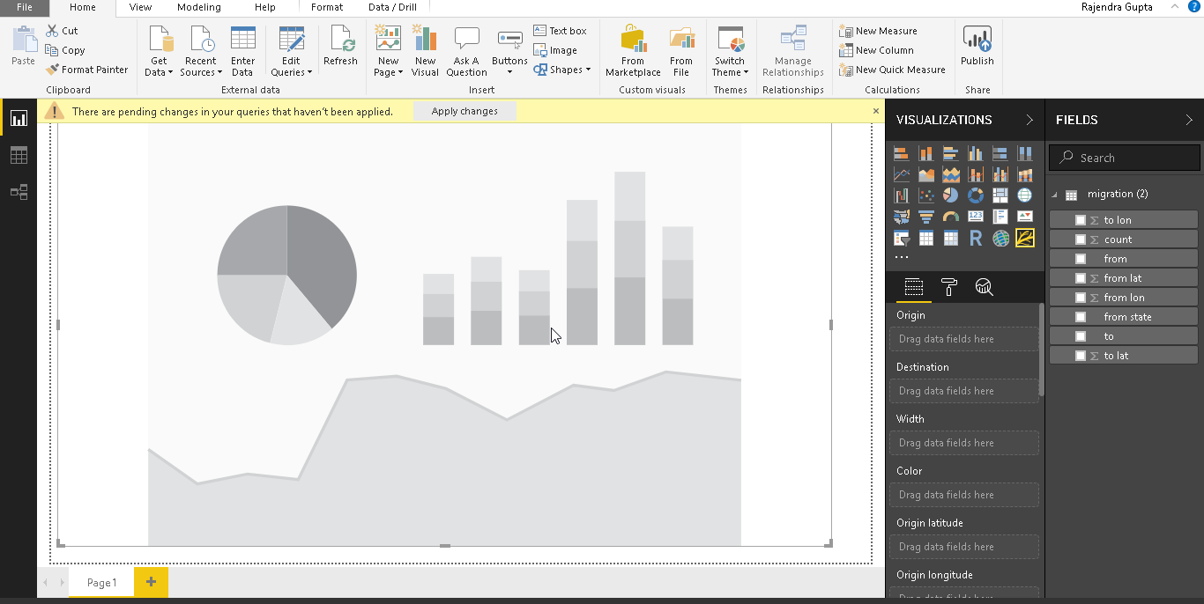
Task: Pick the Area chart visual
Action: point(926,174)
